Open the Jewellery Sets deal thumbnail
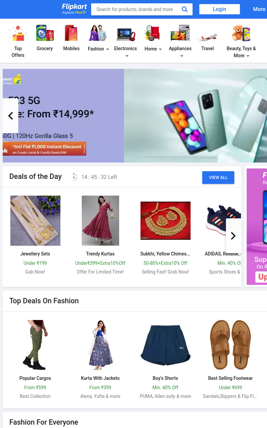The width and height of the screenshot is (267, 428). coord(35,221)
